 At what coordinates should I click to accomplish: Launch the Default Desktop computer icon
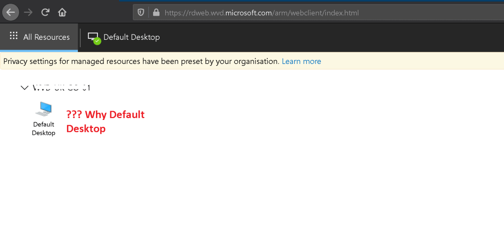(43, 109)
